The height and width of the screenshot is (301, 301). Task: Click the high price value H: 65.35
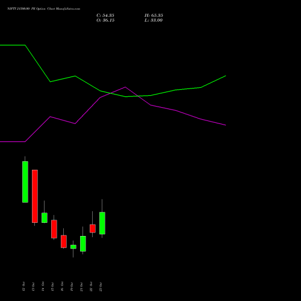pyautogui.click(x=154, y=16)
